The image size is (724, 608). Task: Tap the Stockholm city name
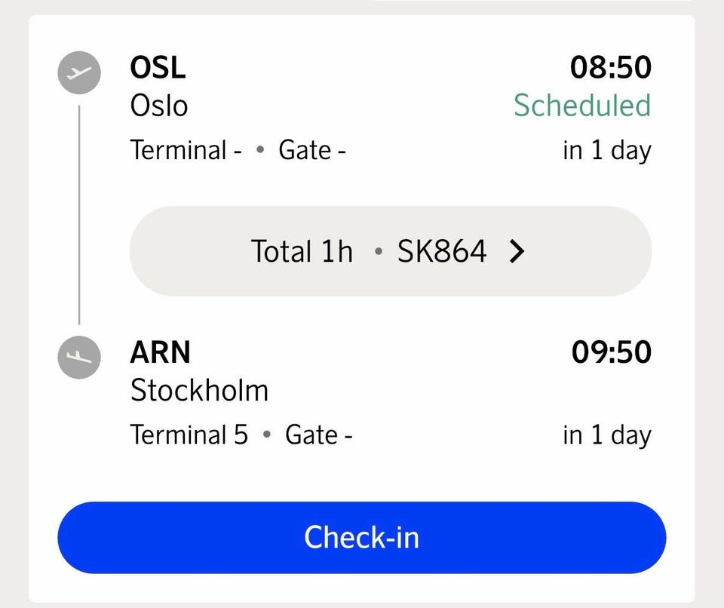pyautogui.click(x=199, y=391)
